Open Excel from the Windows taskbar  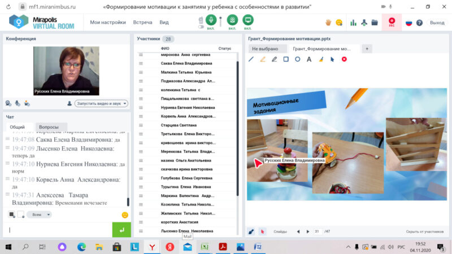[x=205, y=247]
